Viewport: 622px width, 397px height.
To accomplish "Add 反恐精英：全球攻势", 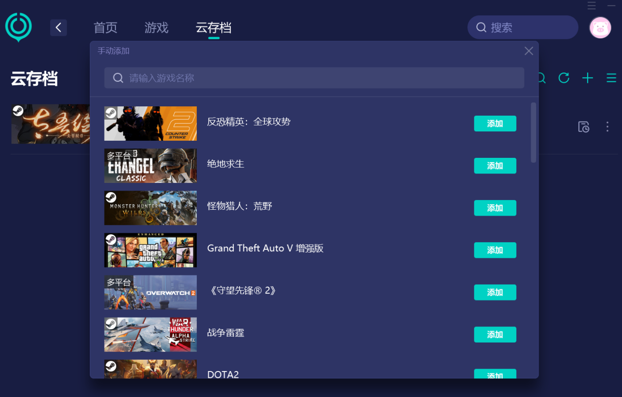I will pos(495,124).
